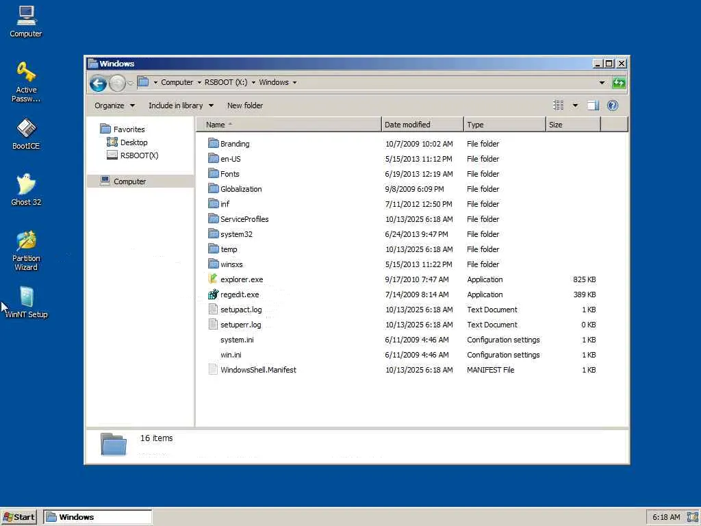Click the Windows breadcrumb segment
The width and height of the screenshot is (701, 526).
tap(274, 82)
